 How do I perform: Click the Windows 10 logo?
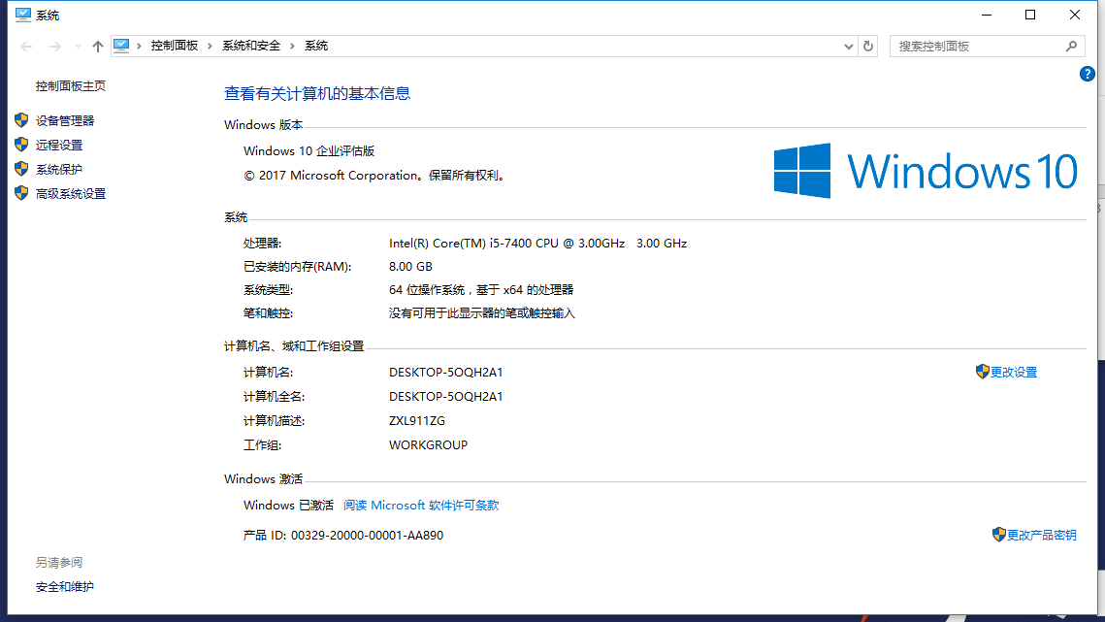[926, 171]
